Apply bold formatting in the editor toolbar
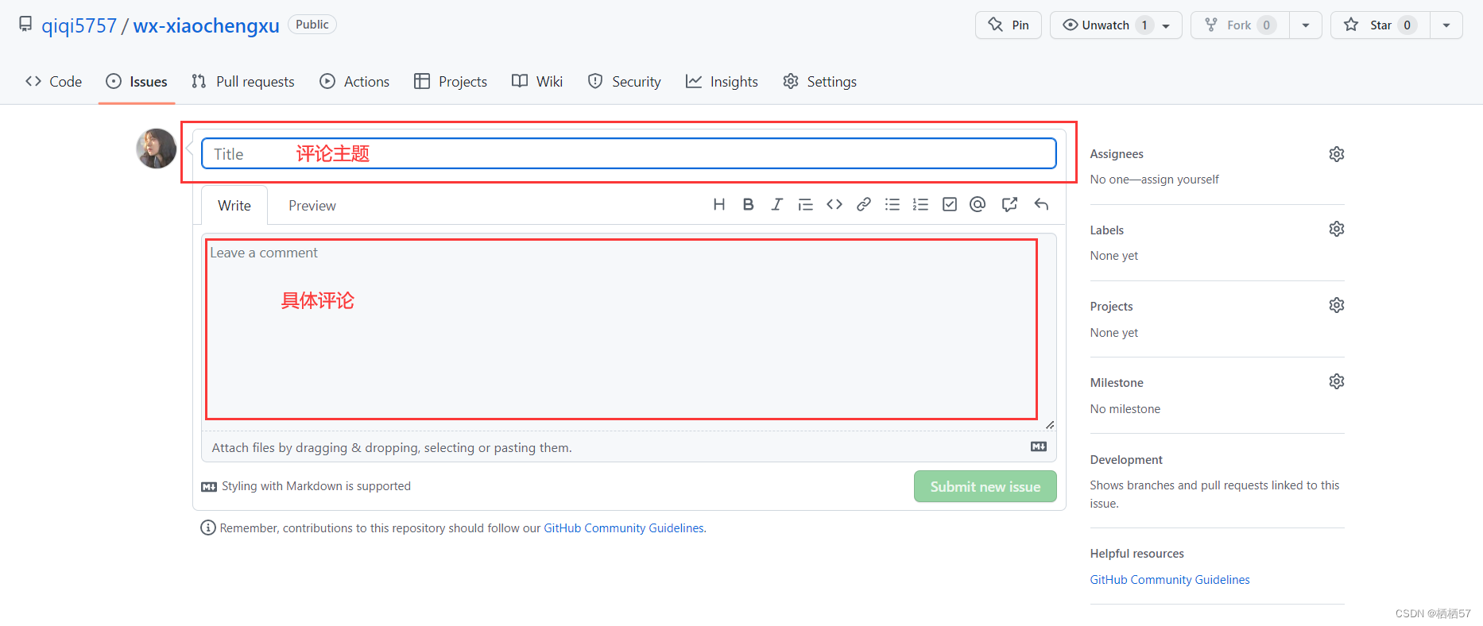The width and height of the screenshot is (1483, 626). click(x=748, y=205)
